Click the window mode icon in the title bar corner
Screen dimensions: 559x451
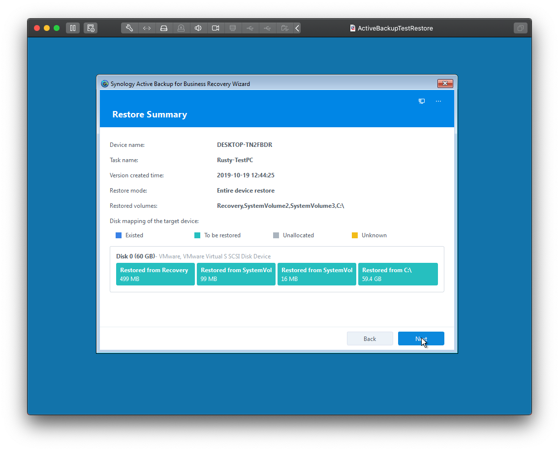521,28
